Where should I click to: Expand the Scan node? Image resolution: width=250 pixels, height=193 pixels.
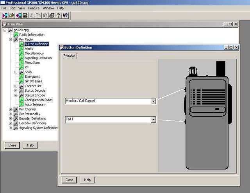[x=16, y=72]
